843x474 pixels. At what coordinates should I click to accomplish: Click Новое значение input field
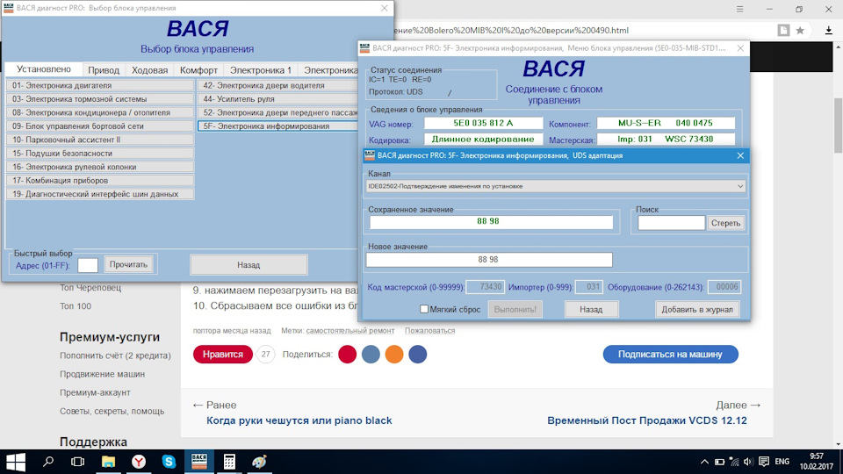pyautogui.click(x=489, y=260)
